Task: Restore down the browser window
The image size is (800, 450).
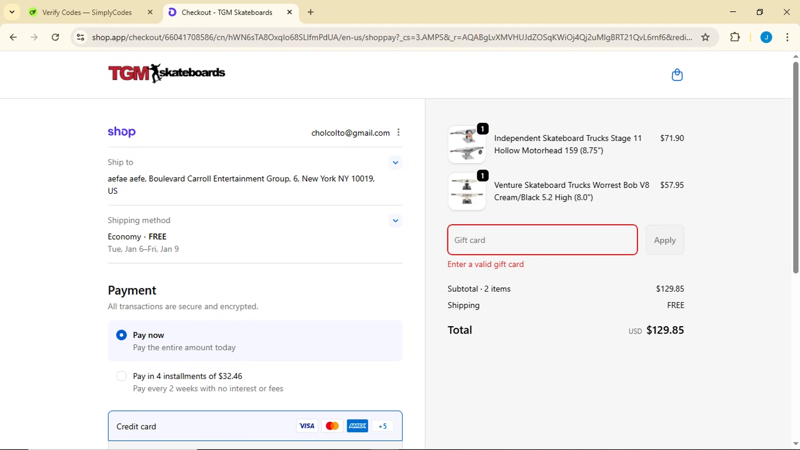Action: [x=760, y=12]
